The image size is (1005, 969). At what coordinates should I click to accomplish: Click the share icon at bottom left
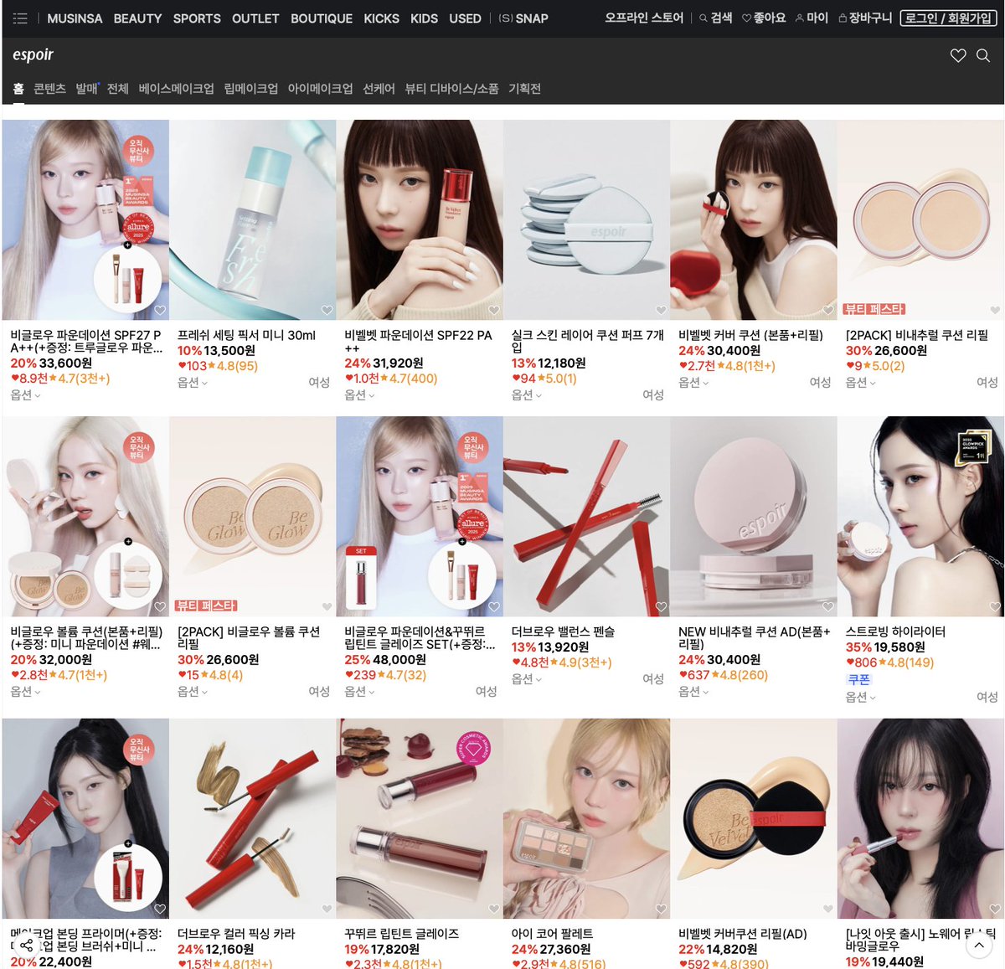27,946
